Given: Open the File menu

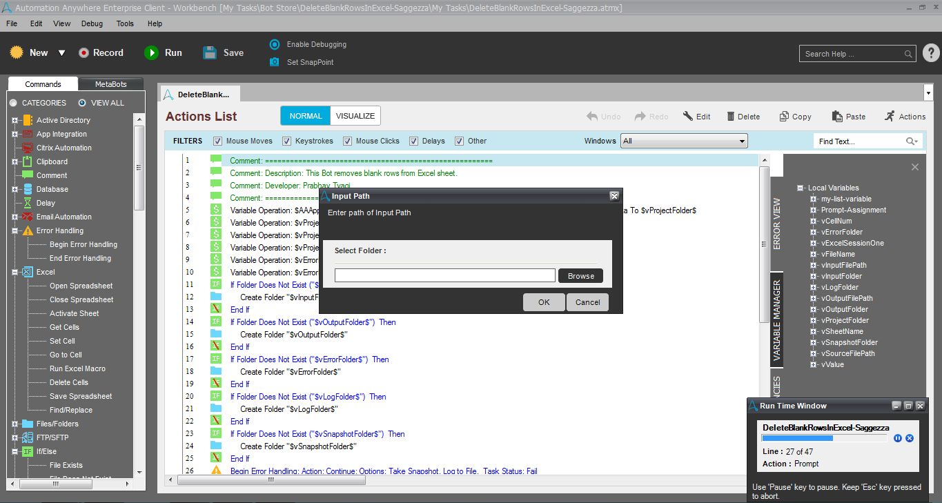Looking at the screenshot, I should (12, 23).
